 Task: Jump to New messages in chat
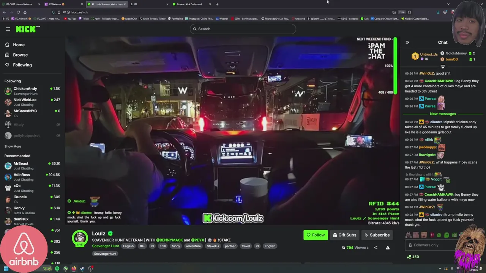tap(443, 114)
